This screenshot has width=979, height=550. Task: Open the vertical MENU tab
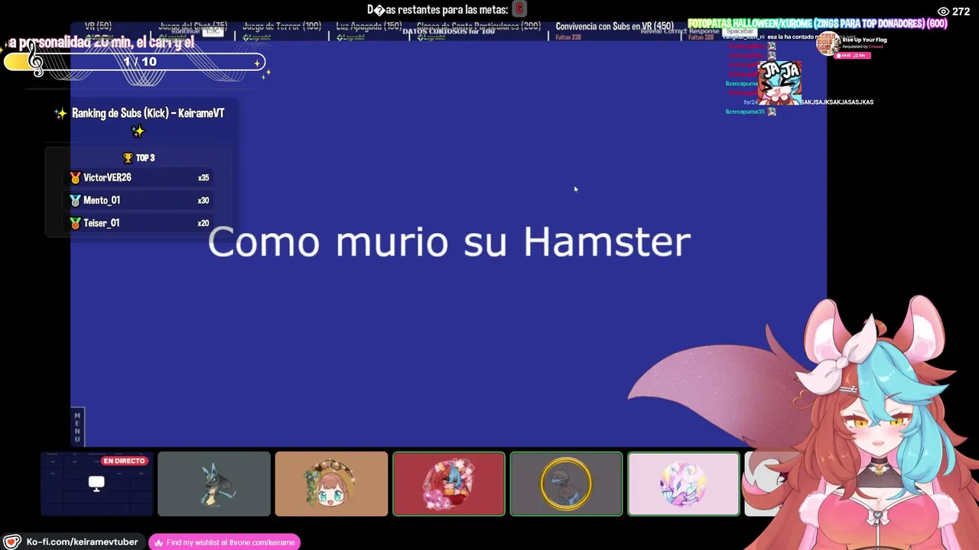pos(77,427)
